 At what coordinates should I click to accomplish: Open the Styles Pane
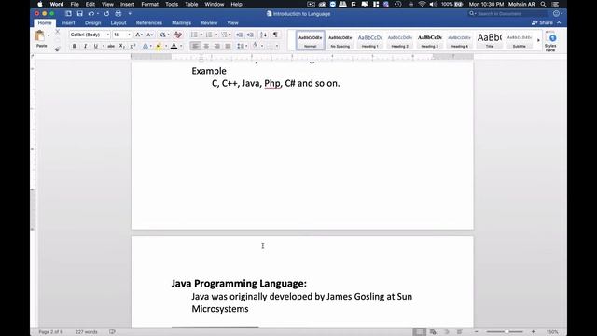550,41
